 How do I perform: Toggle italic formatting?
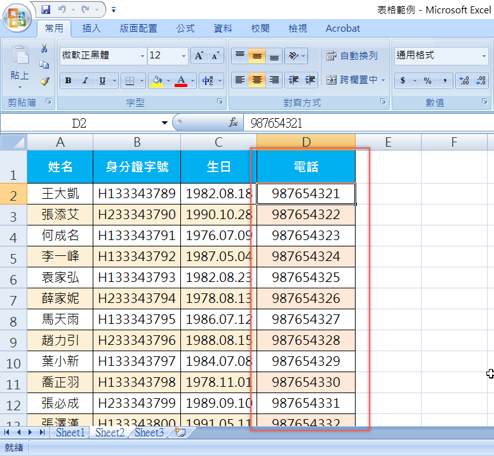84,81
